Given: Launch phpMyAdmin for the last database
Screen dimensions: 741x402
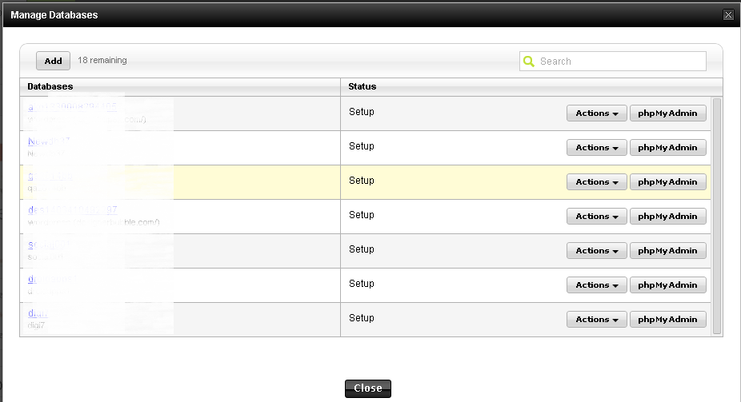Looking at the screenshot, I should 668,320.
